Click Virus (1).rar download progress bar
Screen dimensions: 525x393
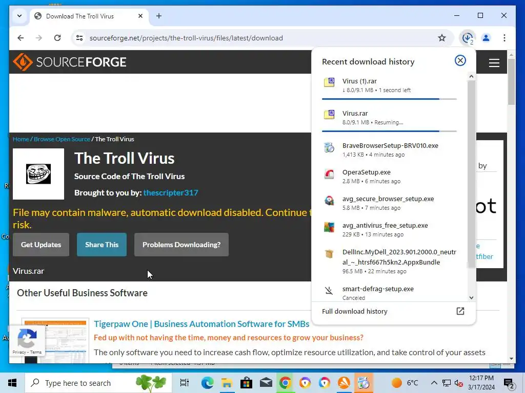coord(389,99)
